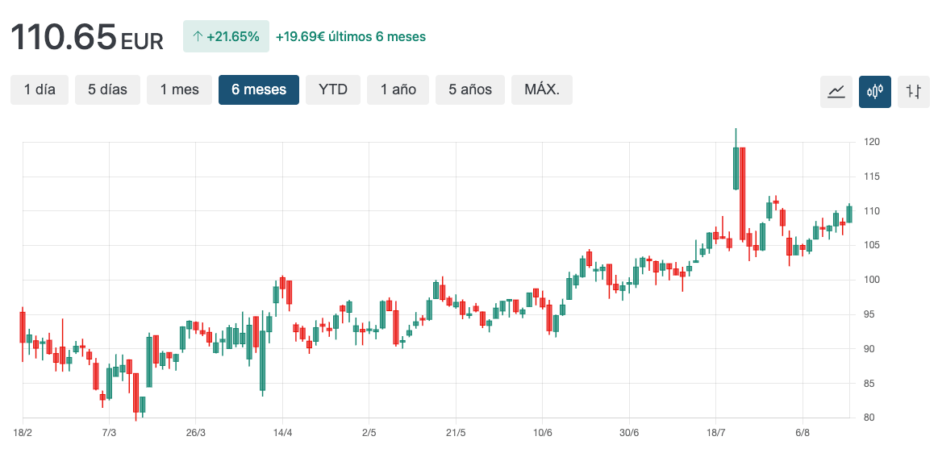938x453 pixels.
Task: Click the 26/3 date axis label
Action: tap(196, 432)
